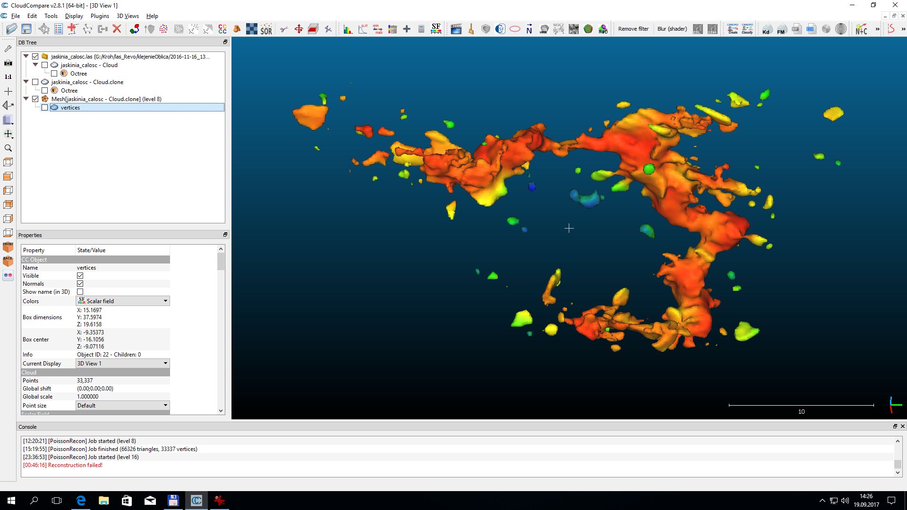Click the Blur (shader) button
Image resolution: width=907 pixels, height=510 pixels.
point(672,29)
